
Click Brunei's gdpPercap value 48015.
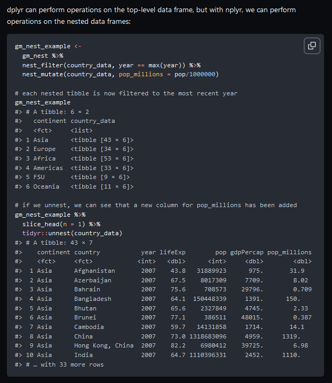tap(252, 317)
